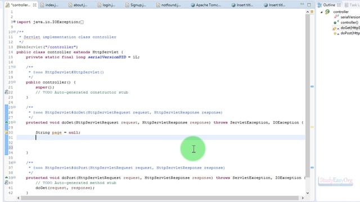Select the controller class icon in Outline
This screenshot has width=360, height=202.
coord(327,12)
